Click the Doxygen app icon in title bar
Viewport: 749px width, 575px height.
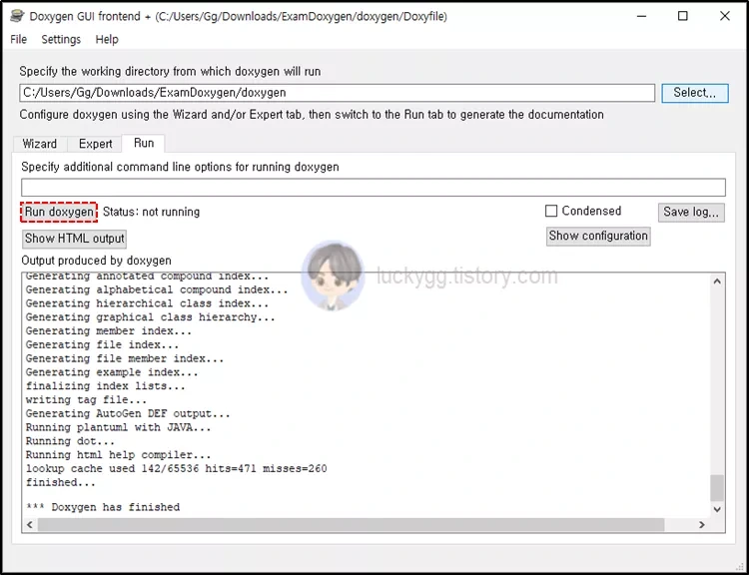[x=17, y=16]
